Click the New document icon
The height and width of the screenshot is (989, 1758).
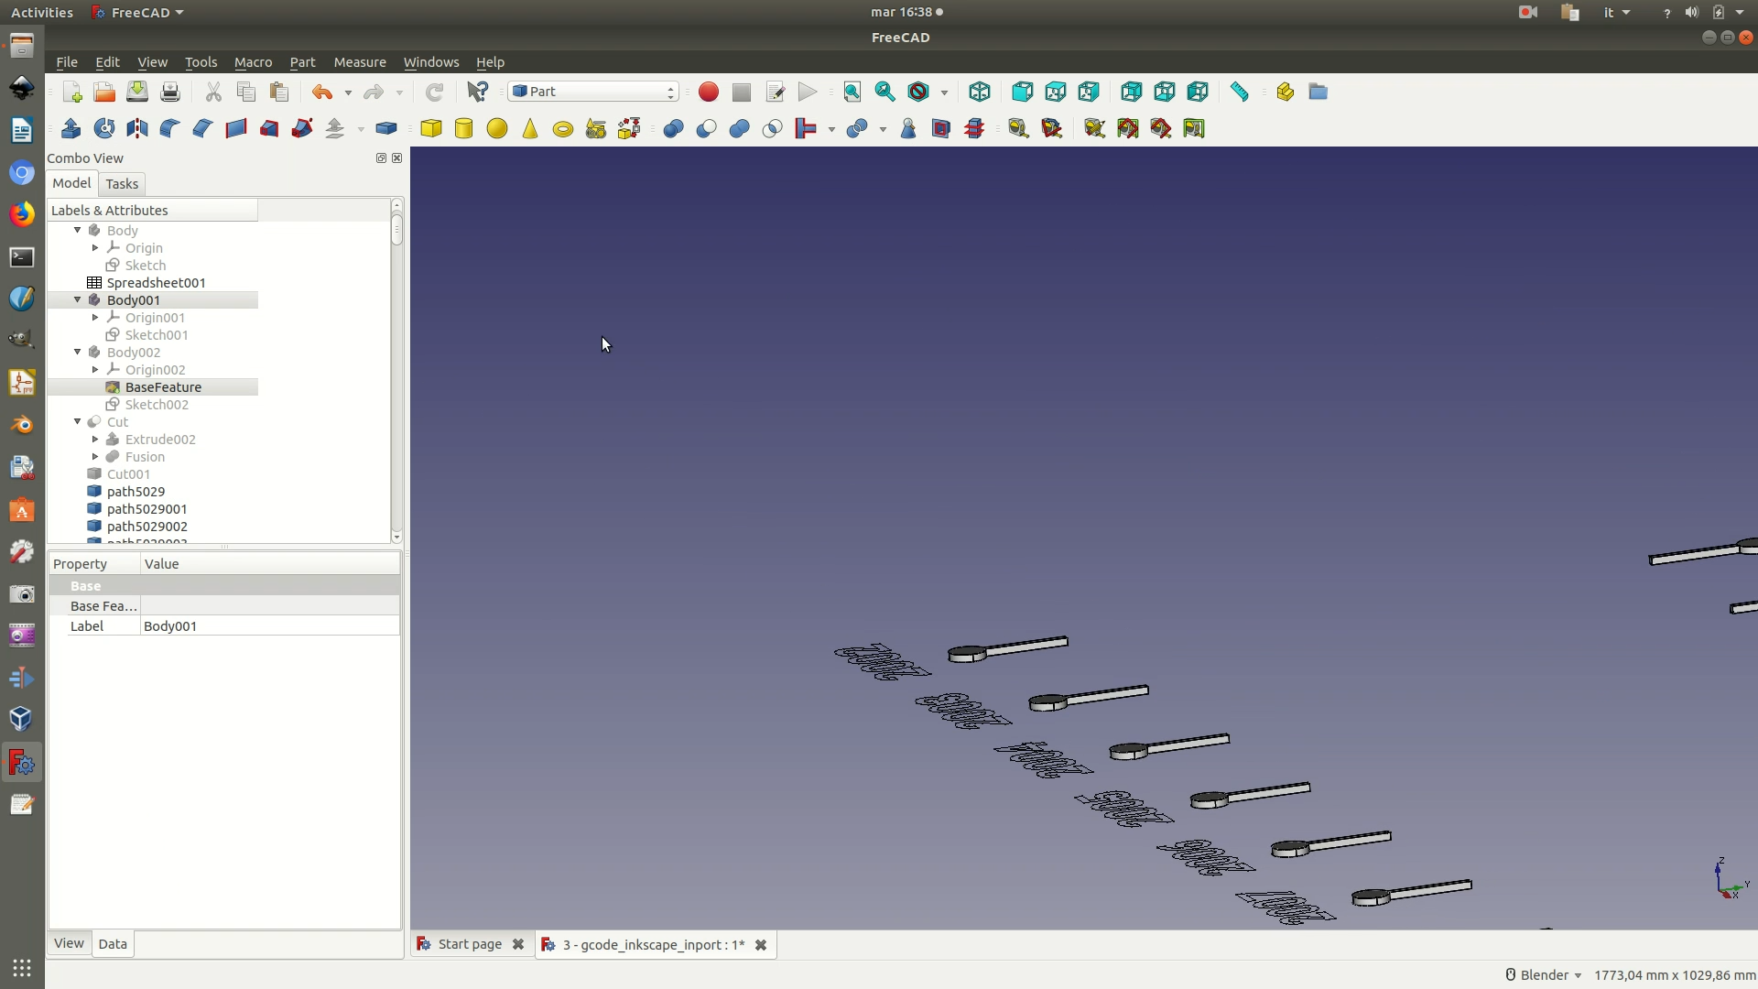(72, 92)
